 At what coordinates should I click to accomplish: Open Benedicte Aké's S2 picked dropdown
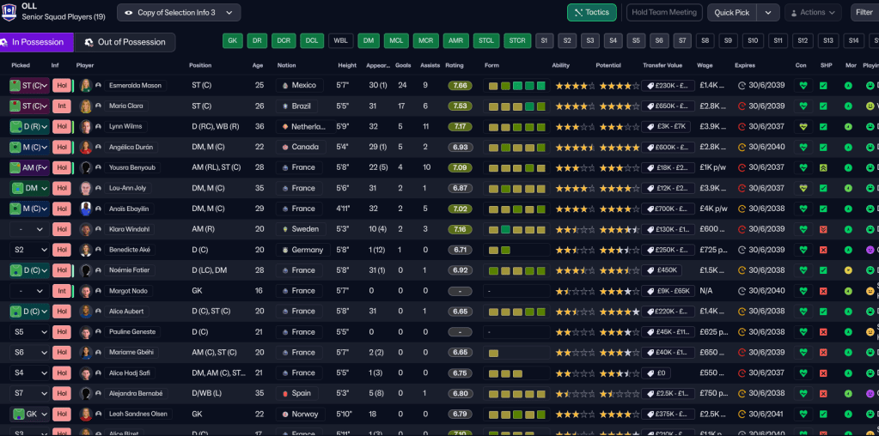click(27, 251)
